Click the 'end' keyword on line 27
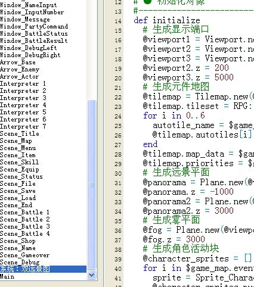The width and height of the screenshot is (254, 287). point(150,144)
